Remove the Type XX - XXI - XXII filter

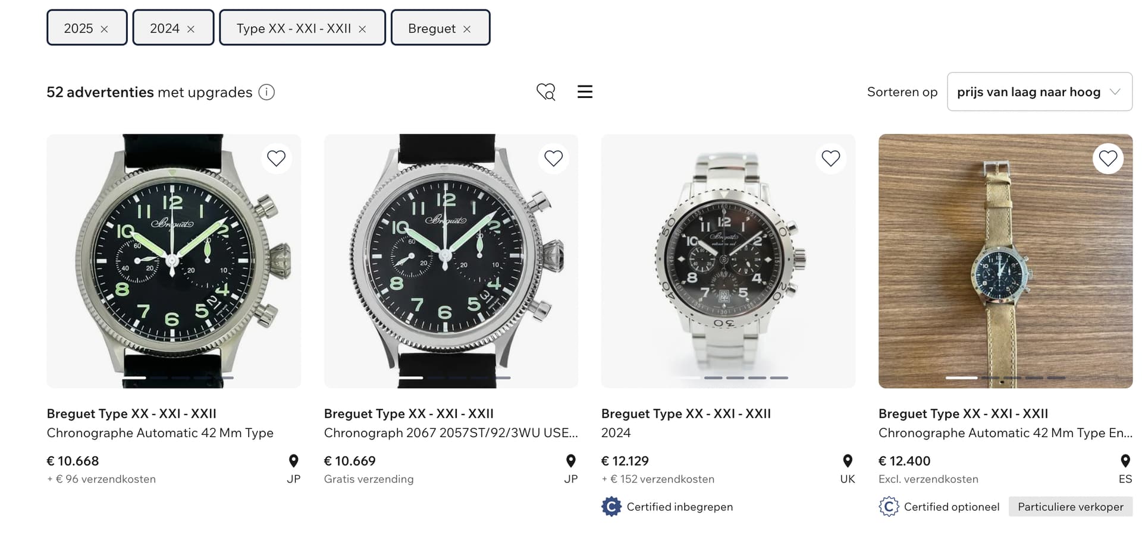(362, 29)
